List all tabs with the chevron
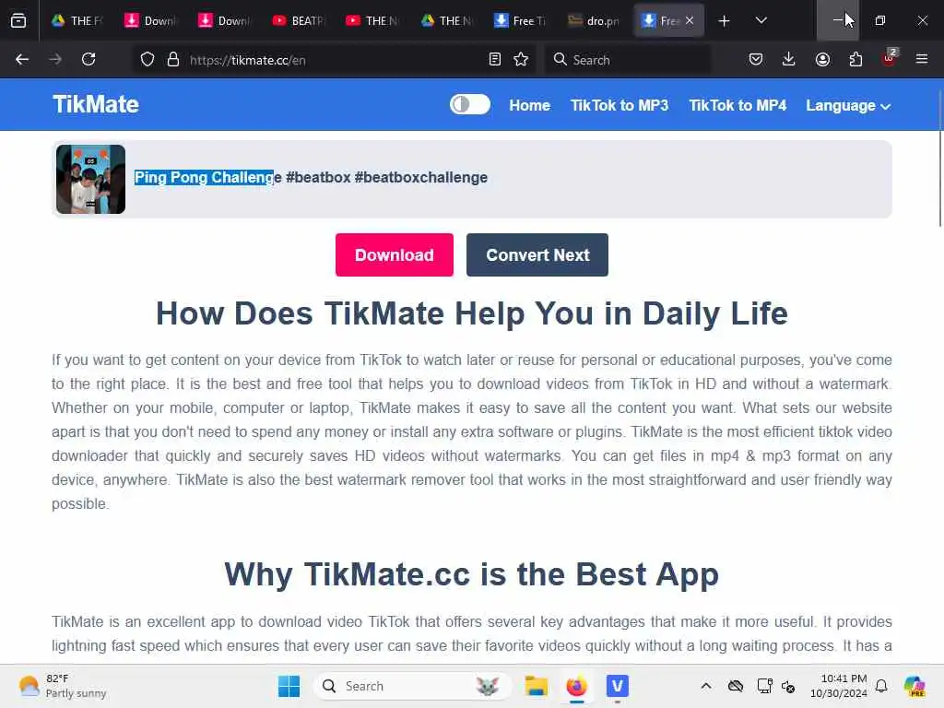 coord(761,21)
